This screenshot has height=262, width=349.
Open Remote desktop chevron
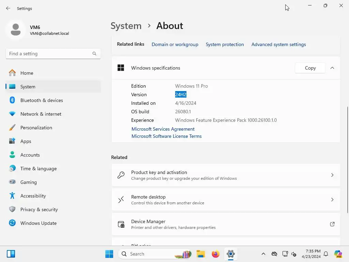click(x=332, y=200)
